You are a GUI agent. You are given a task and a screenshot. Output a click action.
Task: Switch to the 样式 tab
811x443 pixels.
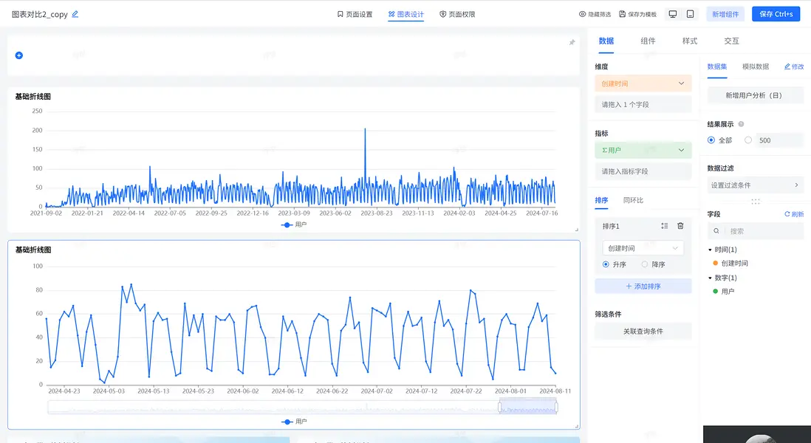[x=689, y=41]
